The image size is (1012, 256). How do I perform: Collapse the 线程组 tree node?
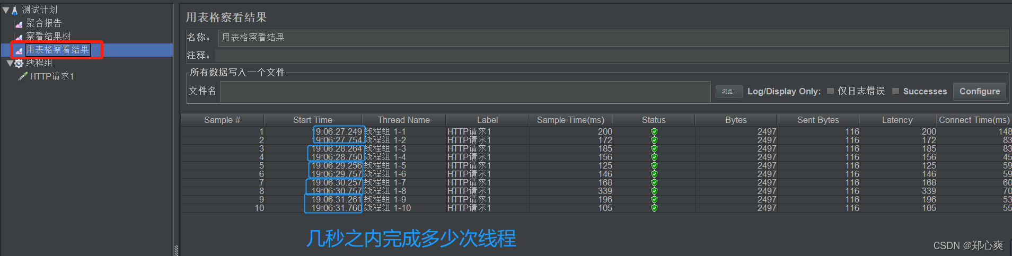(10, 64)
